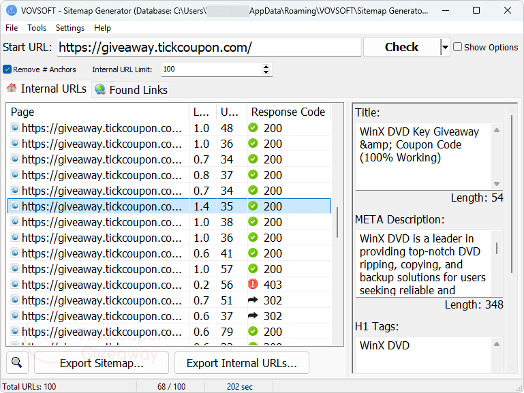
Task: Click H1 Tags box up scroll arrow
Action: (x=497, y=344)
